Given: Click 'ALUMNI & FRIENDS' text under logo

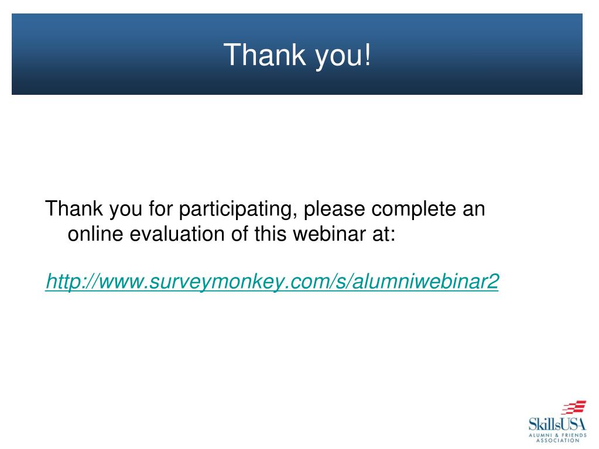Looking at the screenshot, I should pos(558,436).
